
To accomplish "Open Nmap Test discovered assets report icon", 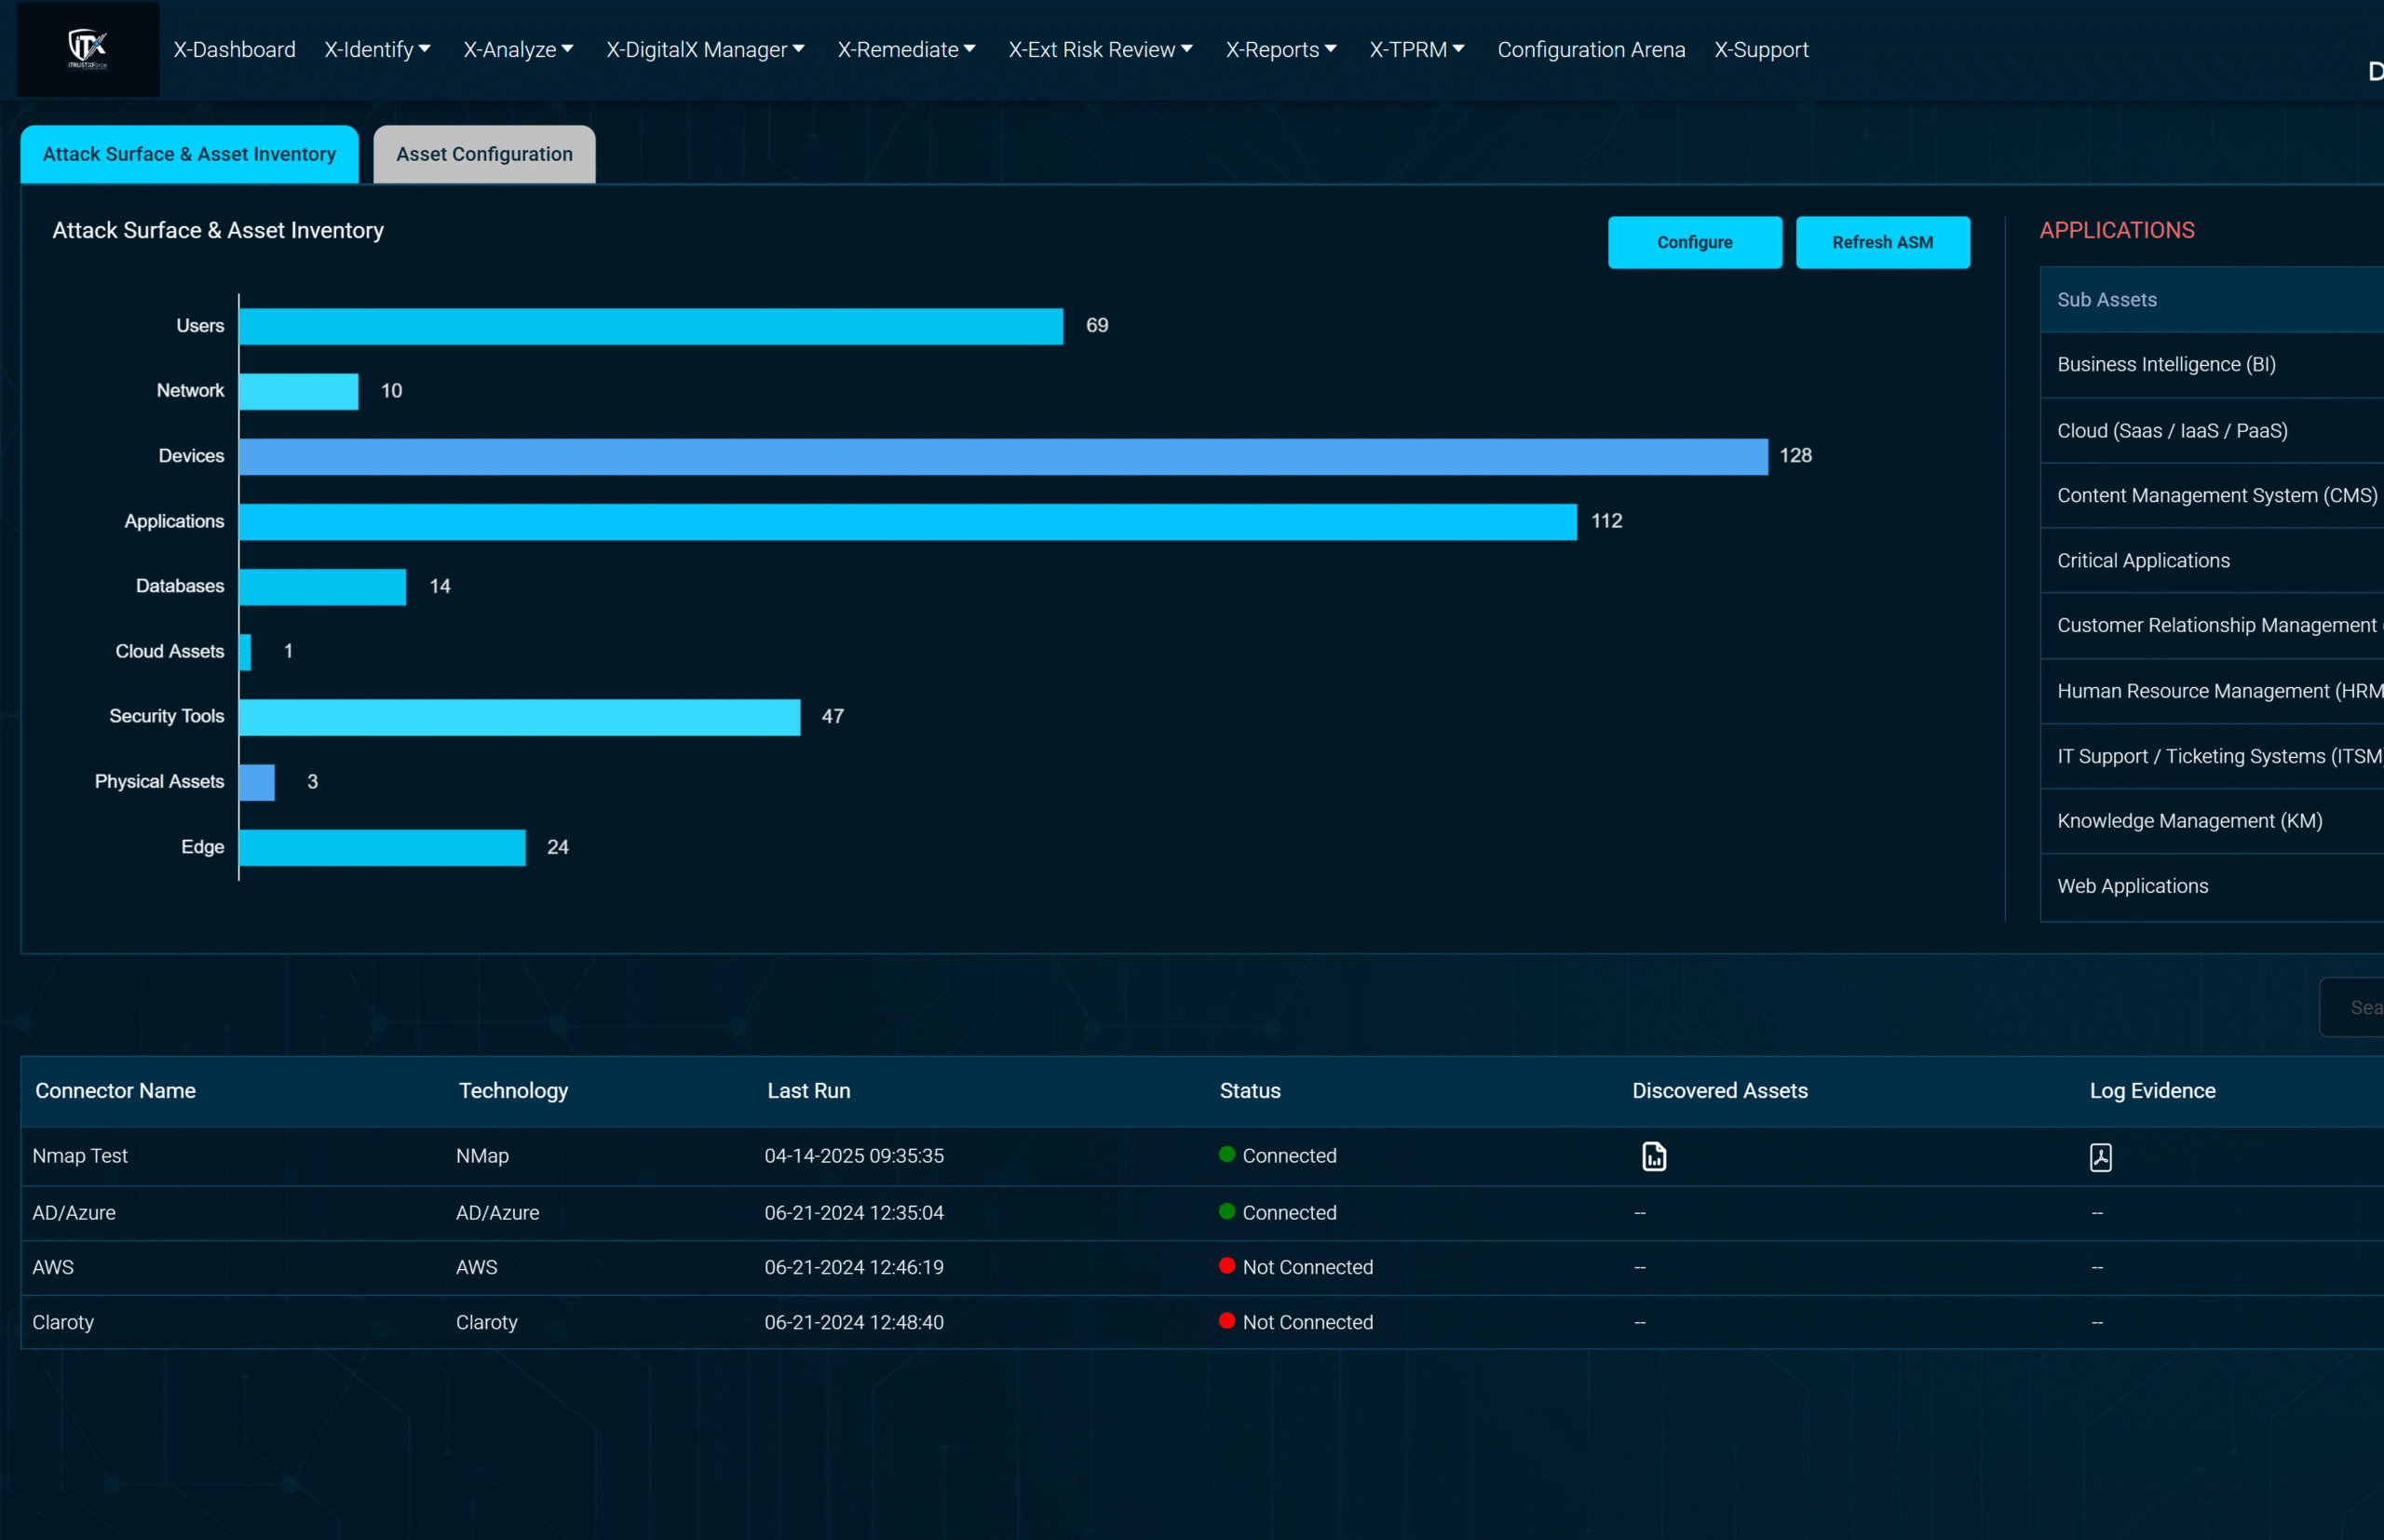I will [x=1654, y=1156].
